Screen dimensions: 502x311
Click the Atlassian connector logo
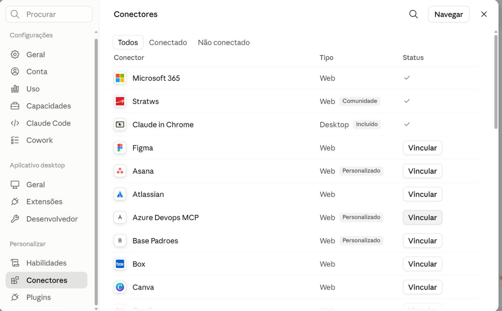click(x=120, y=194)
